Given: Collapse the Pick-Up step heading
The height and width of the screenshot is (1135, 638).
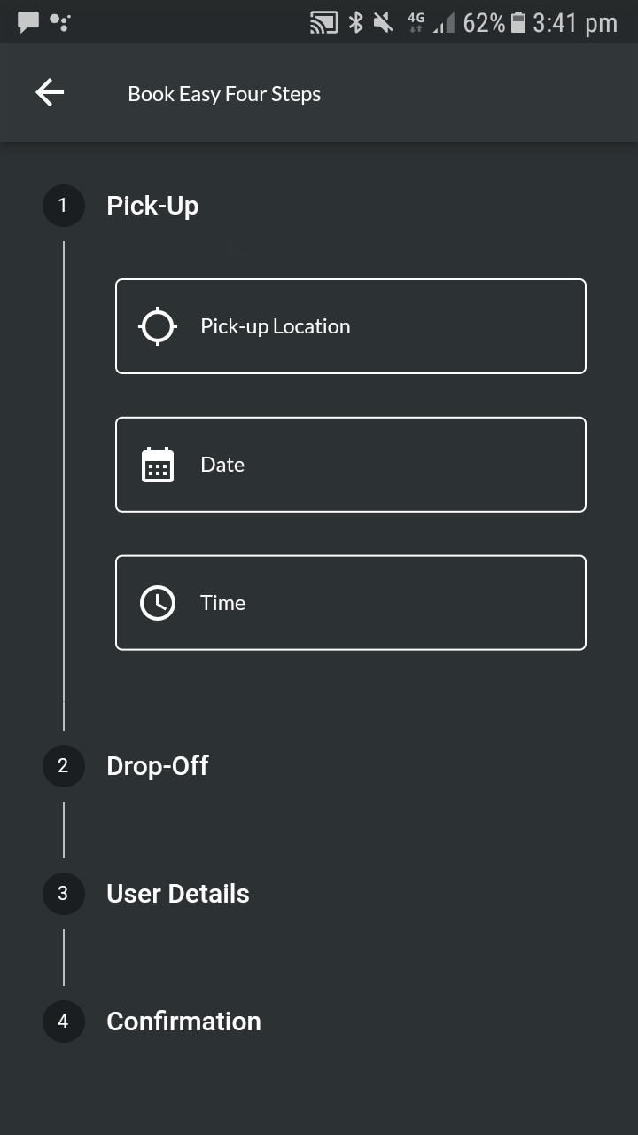Looking at the screenshot, I should pos(152,206).
